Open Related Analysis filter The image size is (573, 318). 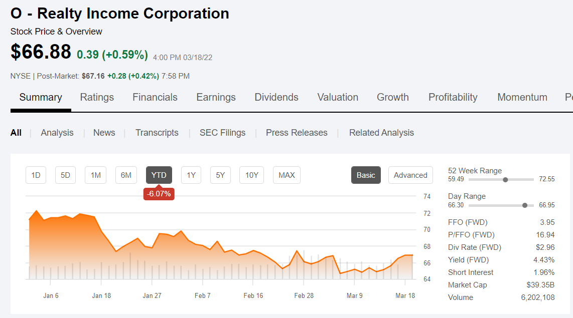tap(381, 133)
